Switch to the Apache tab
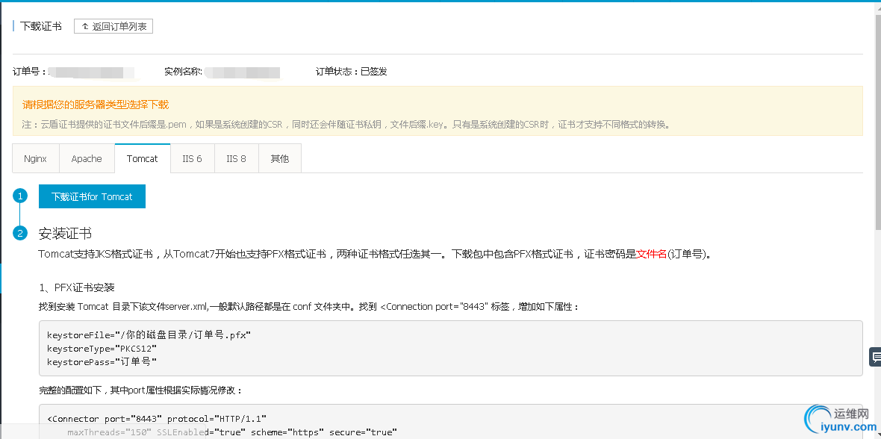Screen dimensions: 881x439 click(87, 158)
